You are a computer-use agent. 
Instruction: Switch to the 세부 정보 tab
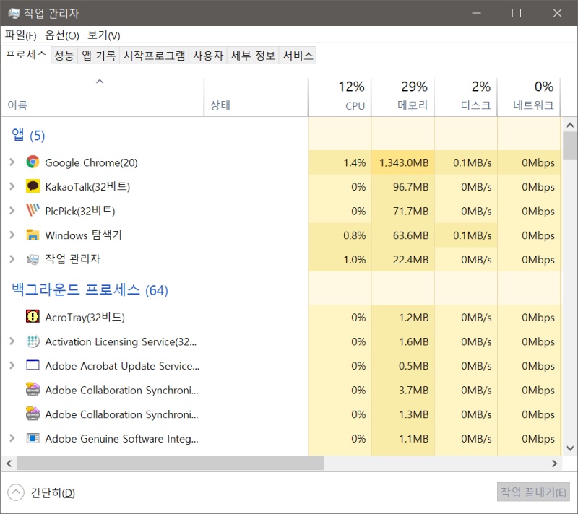tap(253, 56)
